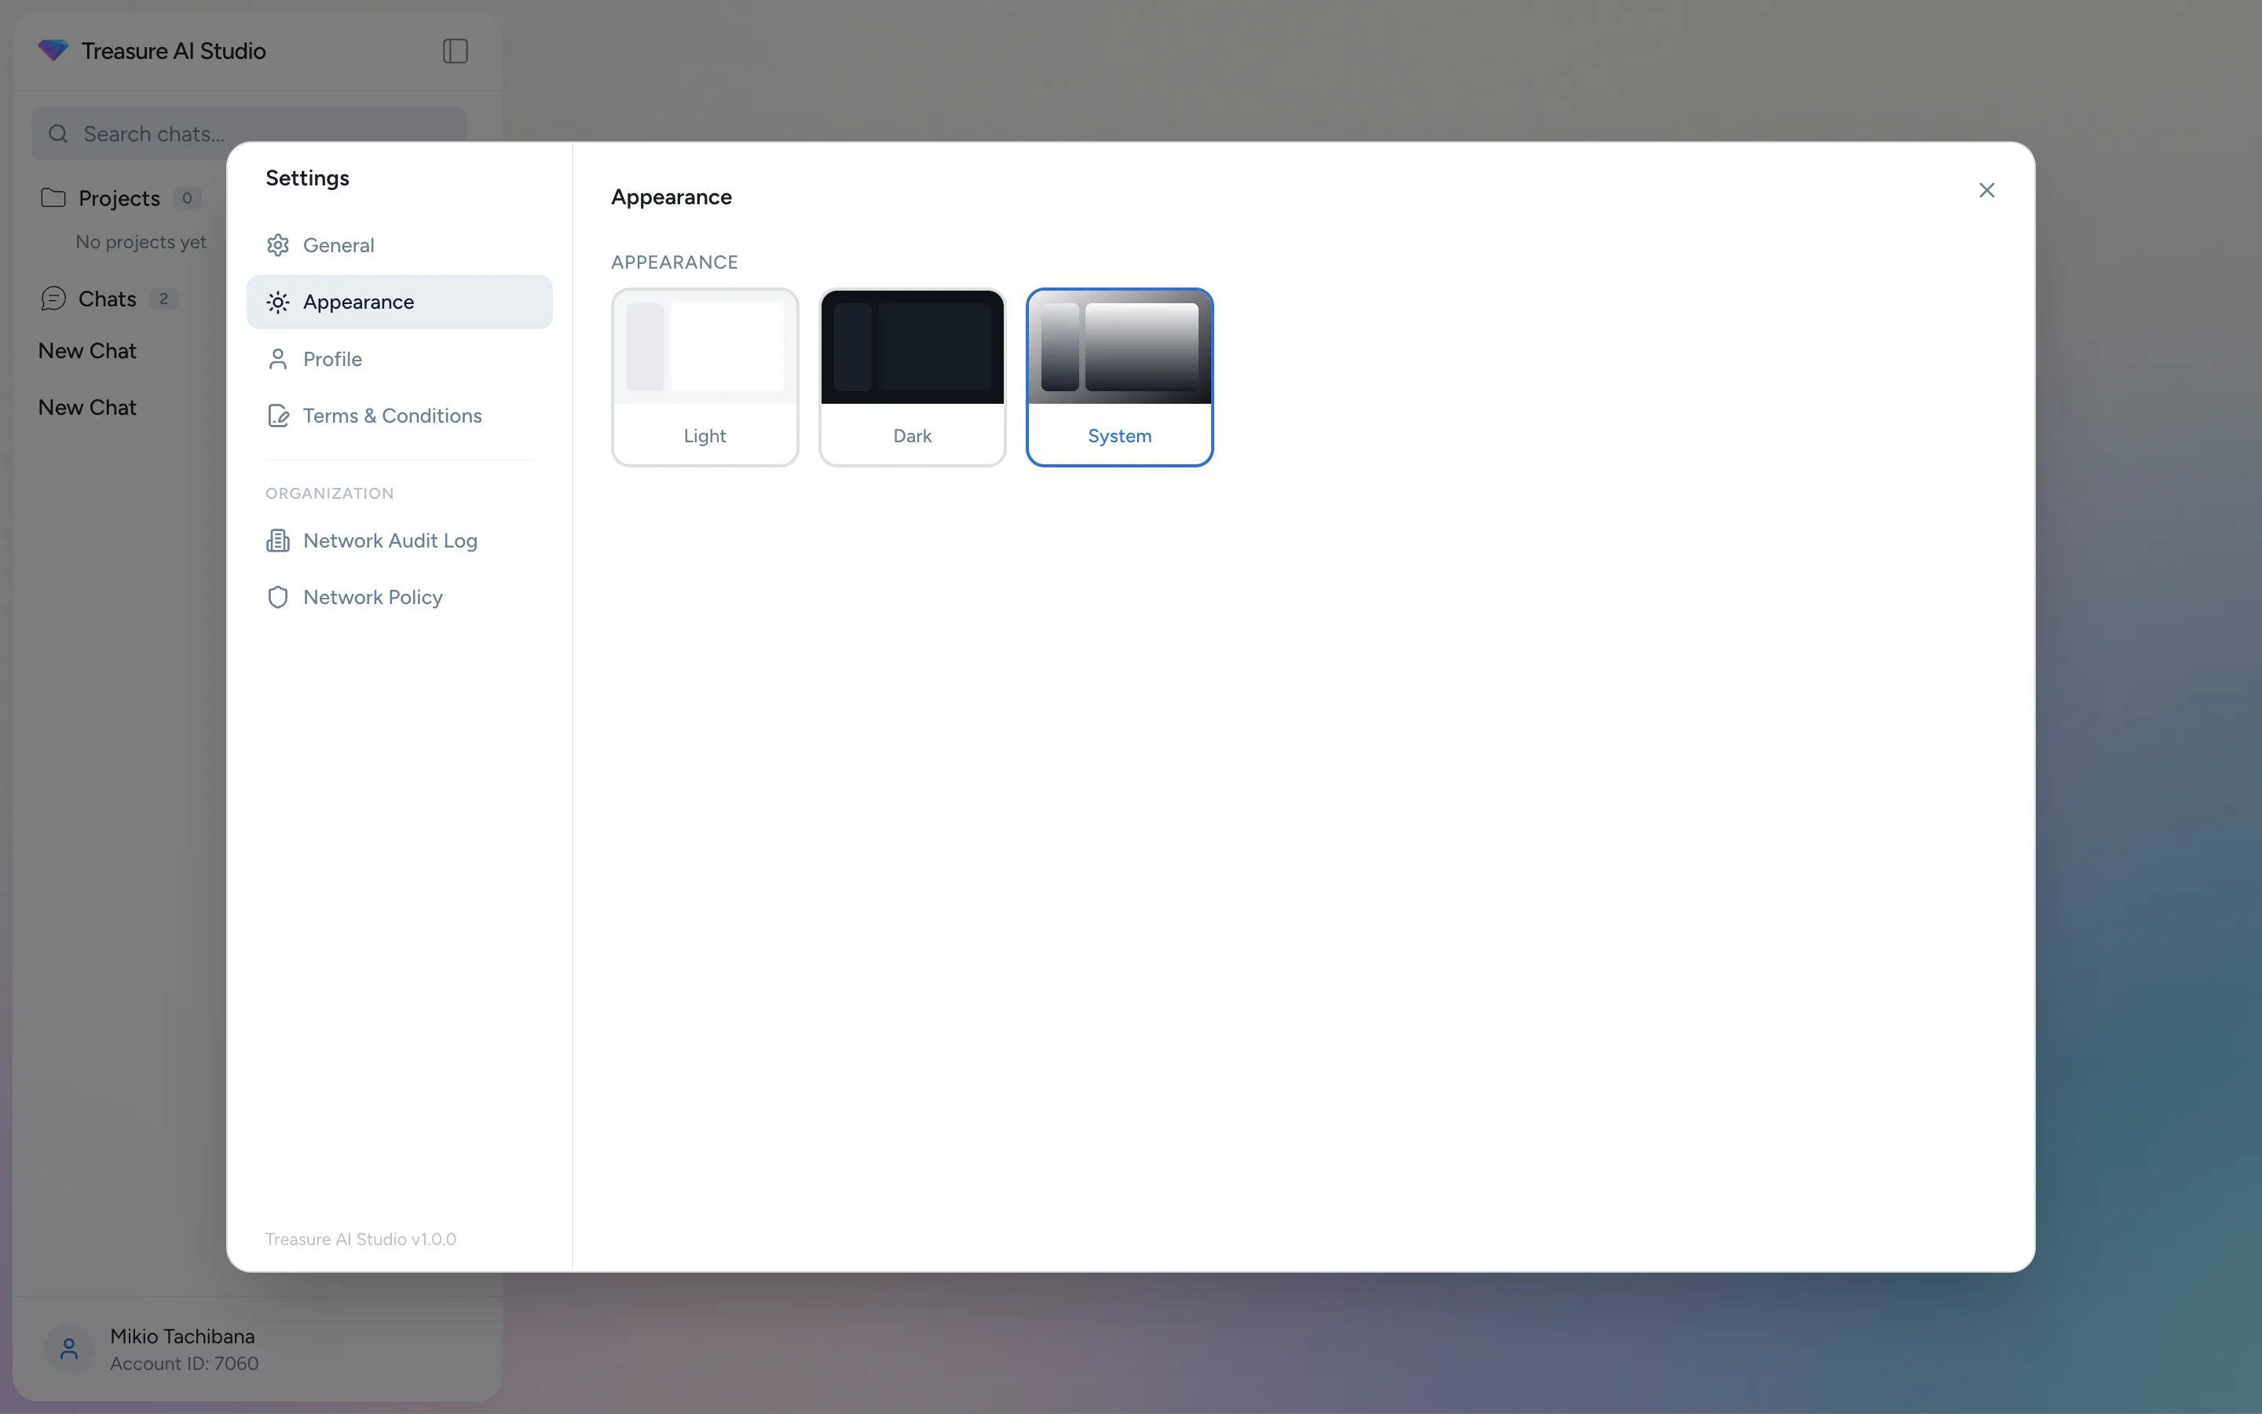The height and width of the screenshot is (1414, 2262).
Task: Open the Profile settings section
Action: 399,359
